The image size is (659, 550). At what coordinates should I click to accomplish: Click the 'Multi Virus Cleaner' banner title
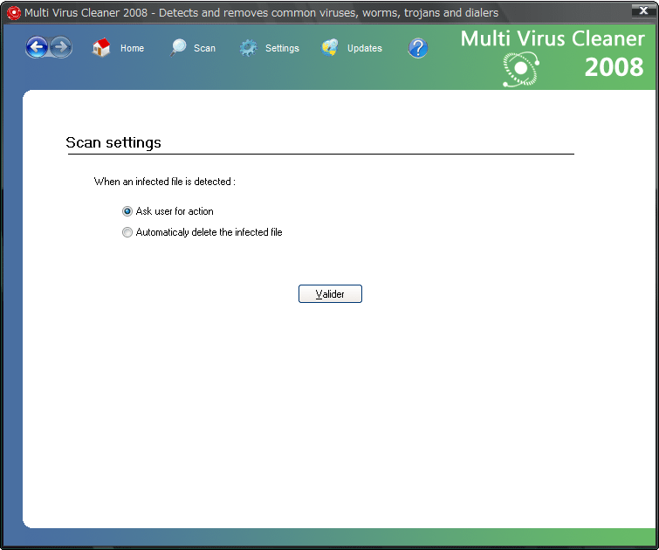(553, 38)
